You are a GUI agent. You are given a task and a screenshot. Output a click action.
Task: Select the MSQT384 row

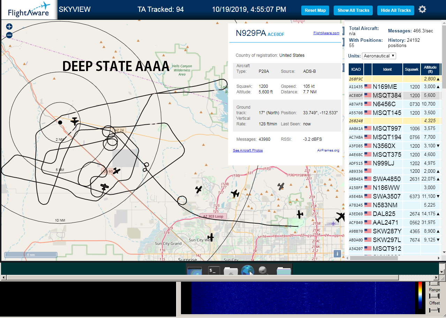[394, 95]
